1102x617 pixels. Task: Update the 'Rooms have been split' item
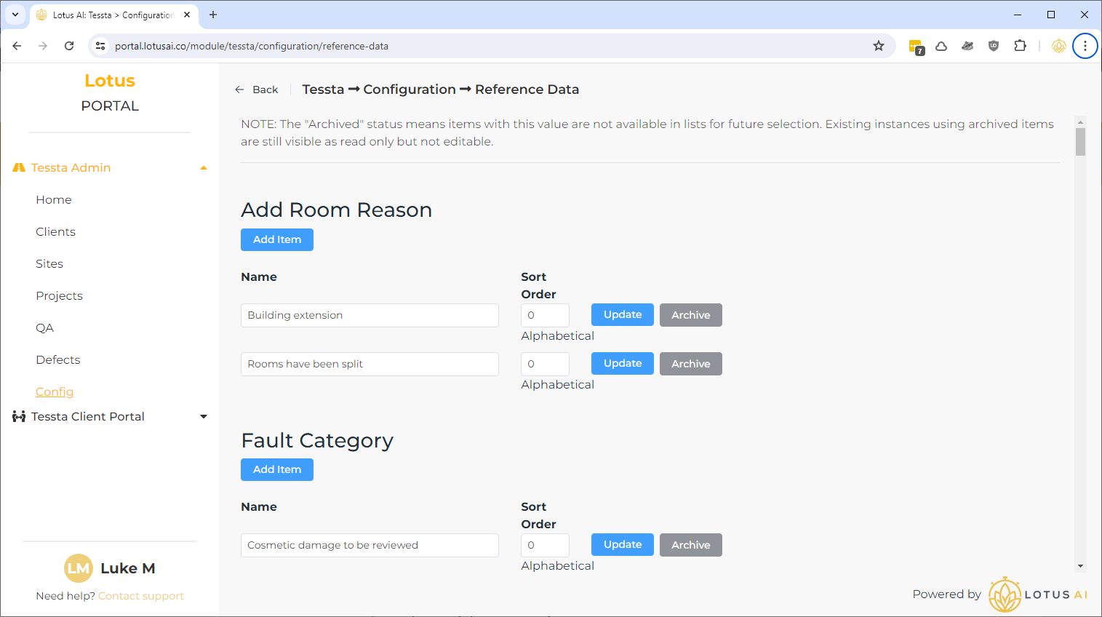coord(622,364)
